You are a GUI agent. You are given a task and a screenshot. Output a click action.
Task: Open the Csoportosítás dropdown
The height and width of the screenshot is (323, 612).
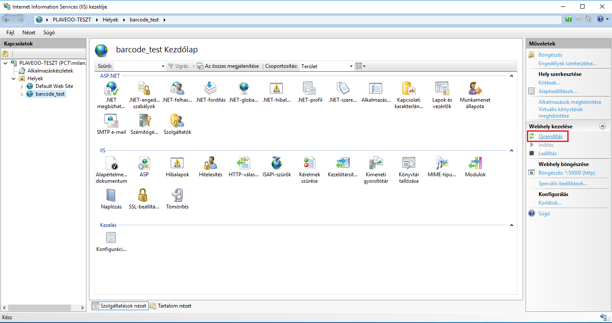[x=327, y=66]
